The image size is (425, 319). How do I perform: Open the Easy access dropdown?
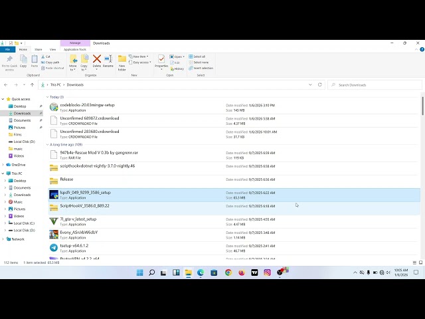(140, 62)
